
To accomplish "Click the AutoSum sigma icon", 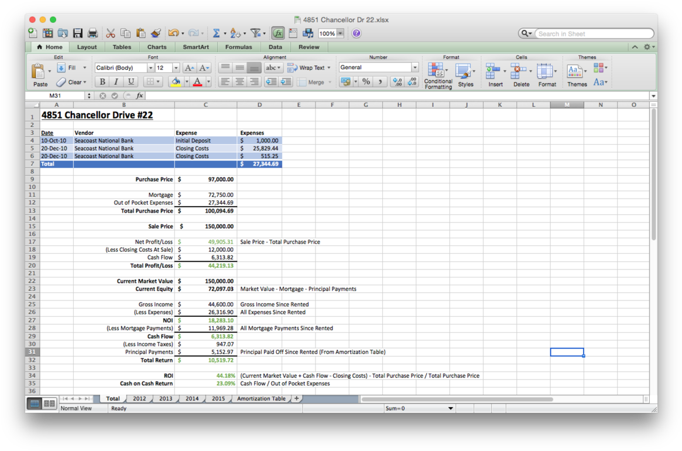I will [216, 34].
